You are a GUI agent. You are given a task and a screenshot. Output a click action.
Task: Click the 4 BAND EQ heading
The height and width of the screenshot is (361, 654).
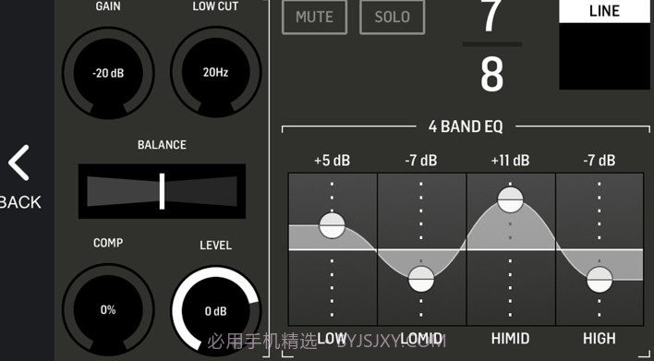466,126
